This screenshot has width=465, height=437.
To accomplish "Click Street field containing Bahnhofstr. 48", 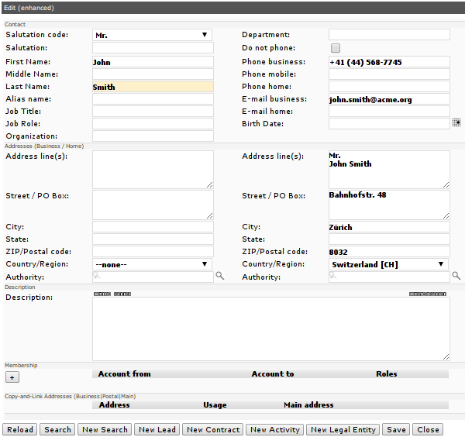I will 389,205.
